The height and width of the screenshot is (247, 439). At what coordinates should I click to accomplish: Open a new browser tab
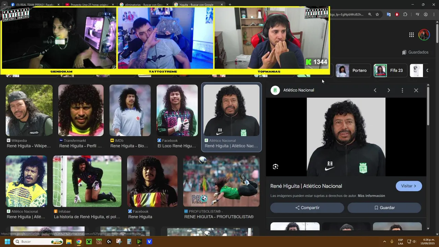click(230, 5)
